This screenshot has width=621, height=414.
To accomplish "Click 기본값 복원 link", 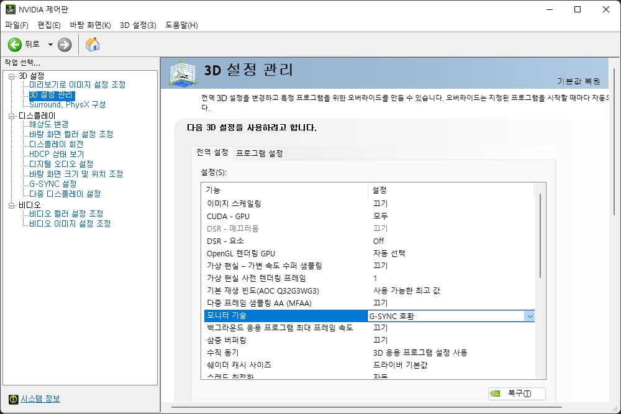I will tap(579, 81).
